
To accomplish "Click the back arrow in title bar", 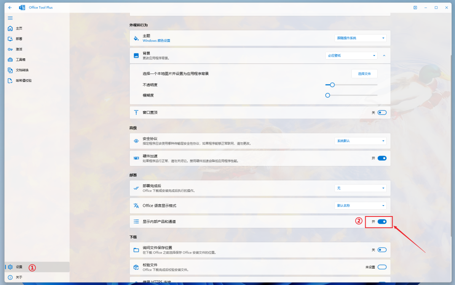I will 10,8.
